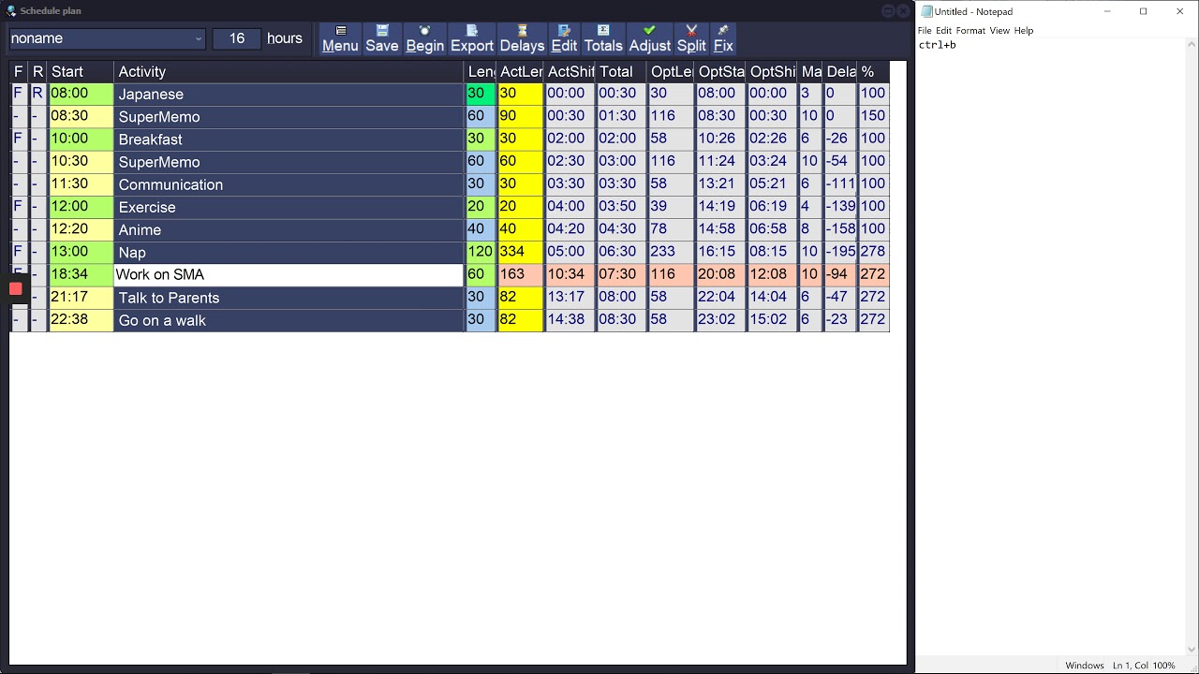
Task: Open the View menu in Notepad
Action: (999, 31)
